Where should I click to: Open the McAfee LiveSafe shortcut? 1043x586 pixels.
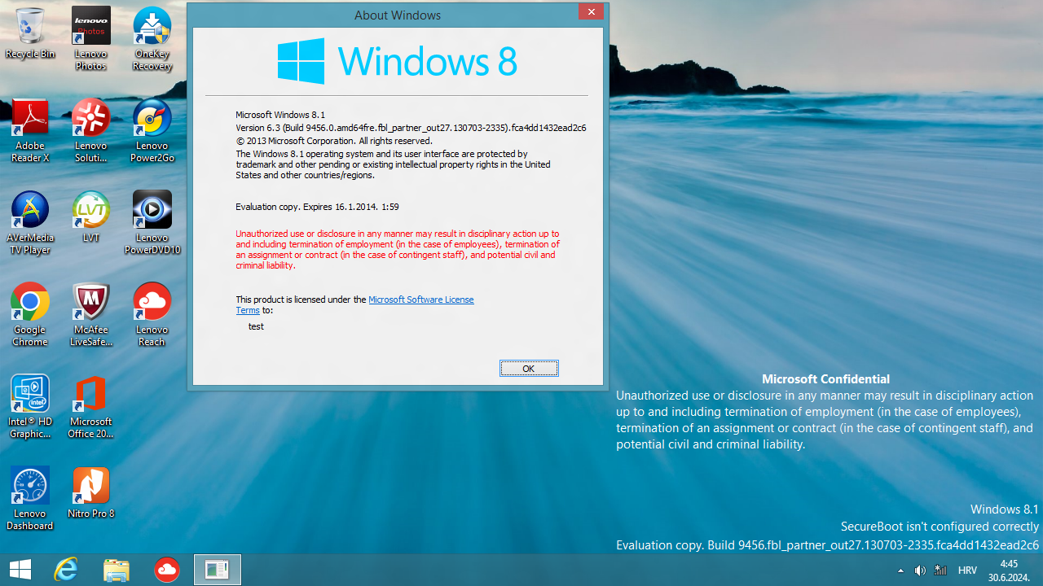click(x=91, y=314)
